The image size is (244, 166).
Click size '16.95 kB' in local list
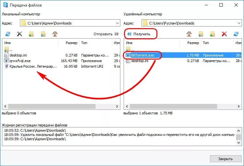(x=71, y=66)
